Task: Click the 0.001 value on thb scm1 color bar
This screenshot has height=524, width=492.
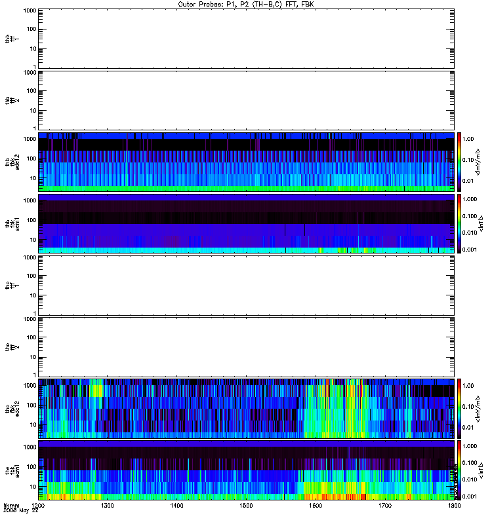Action: tap(469, 250)
